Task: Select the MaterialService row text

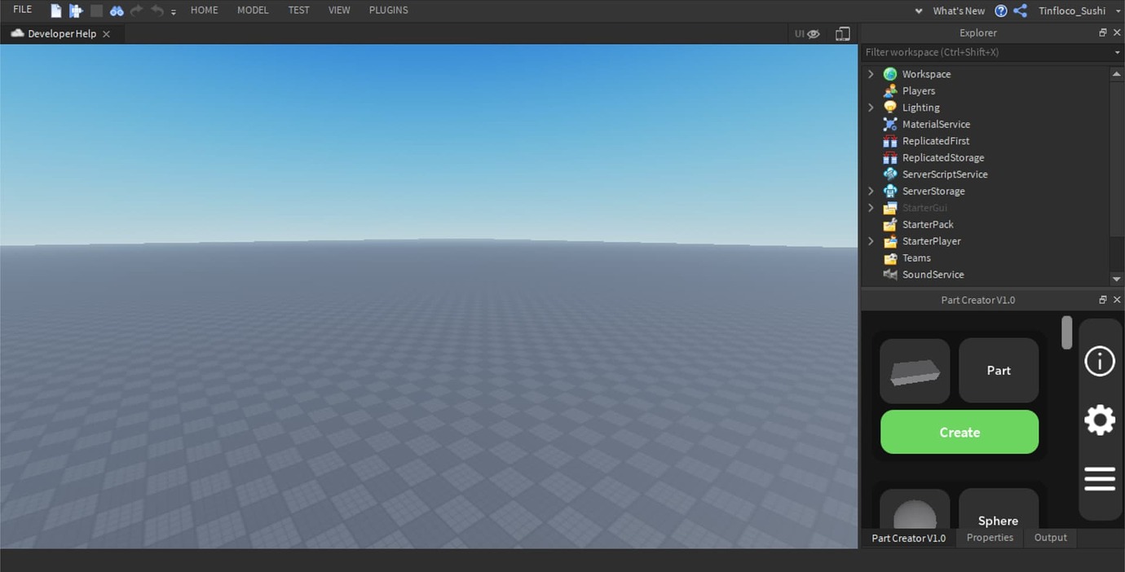Action: coord(936,124)
